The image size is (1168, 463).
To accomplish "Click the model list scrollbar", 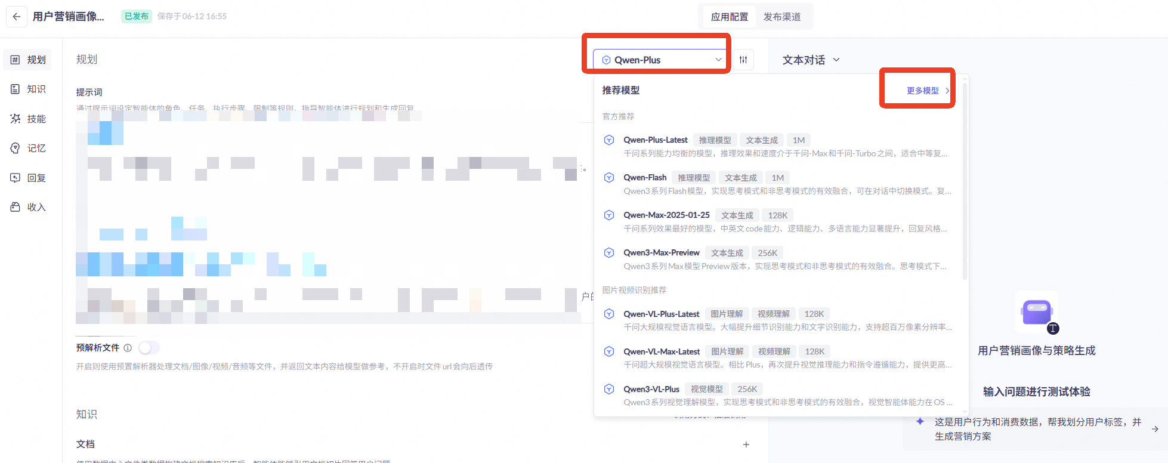I will (x=965, y=181).
